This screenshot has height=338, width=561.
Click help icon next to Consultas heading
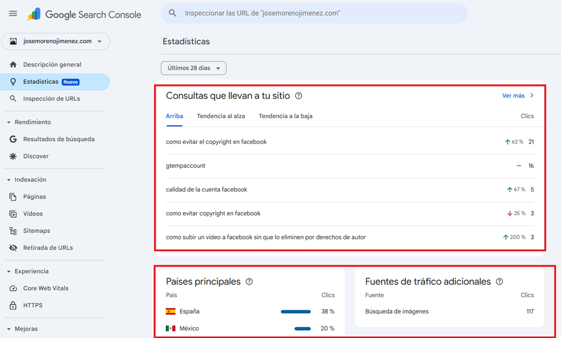point(299,96)
